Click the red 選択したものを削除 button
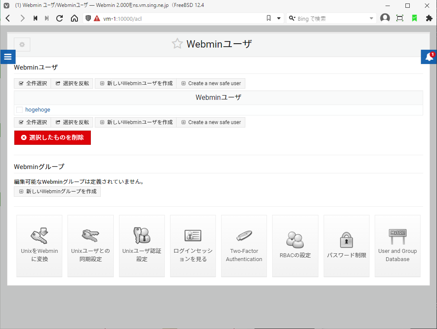The image size is (437, 329). (x=52, y=137)
